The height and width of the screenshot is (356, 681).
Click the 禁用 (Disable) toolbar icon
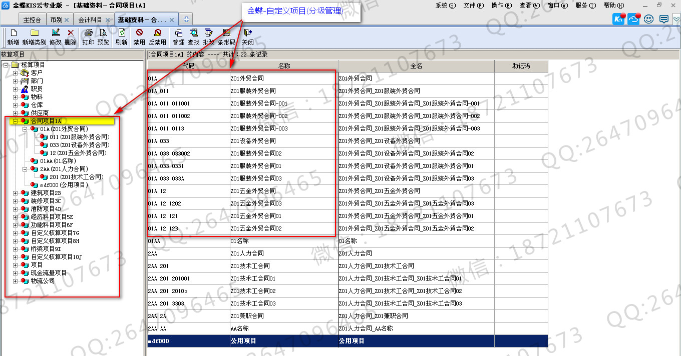click(139, 33)
